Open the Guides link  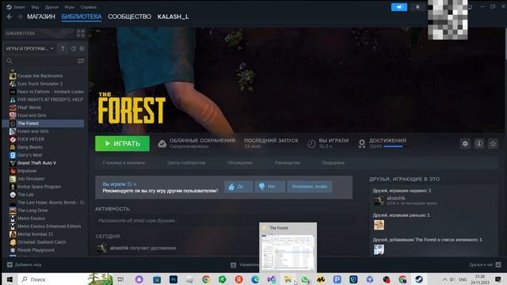[x=287, y=162]
